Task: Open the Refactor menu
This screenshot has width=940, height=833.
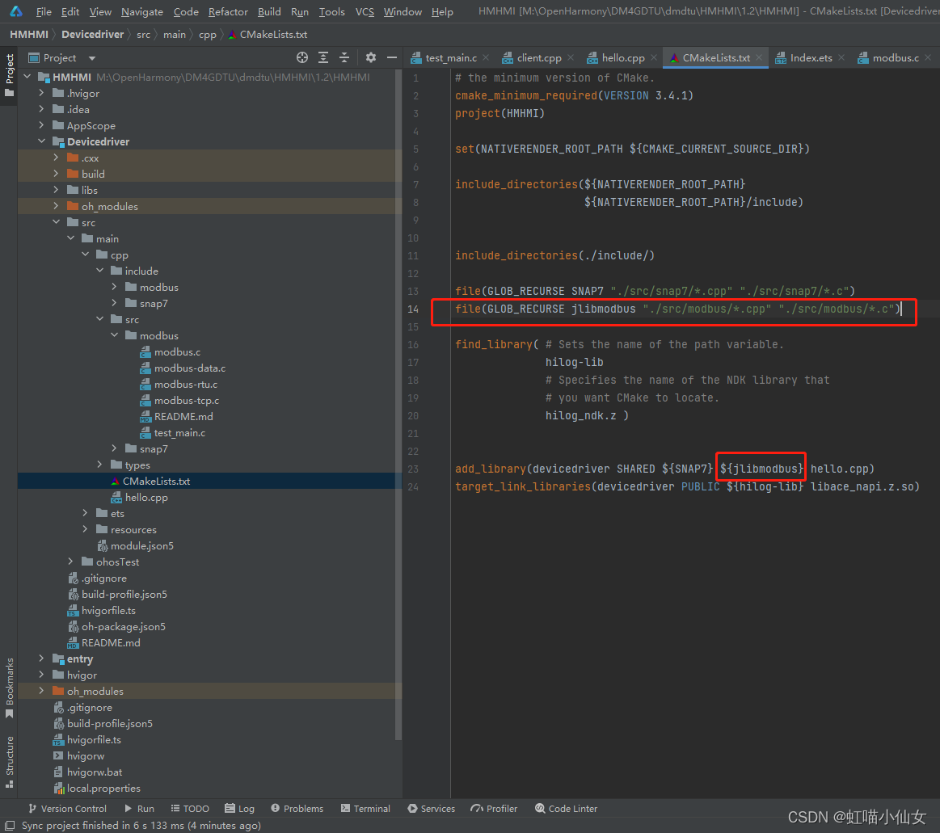Action: click(x=228, y=11)
